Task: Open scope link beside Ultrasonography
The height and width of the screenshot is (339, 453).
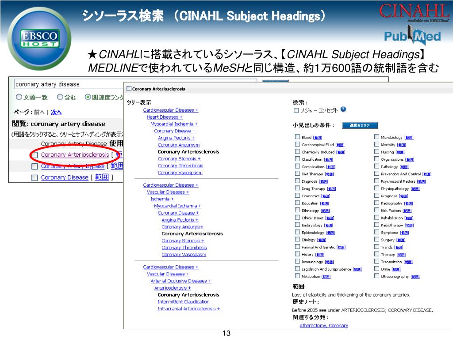Action: point(415,276)
